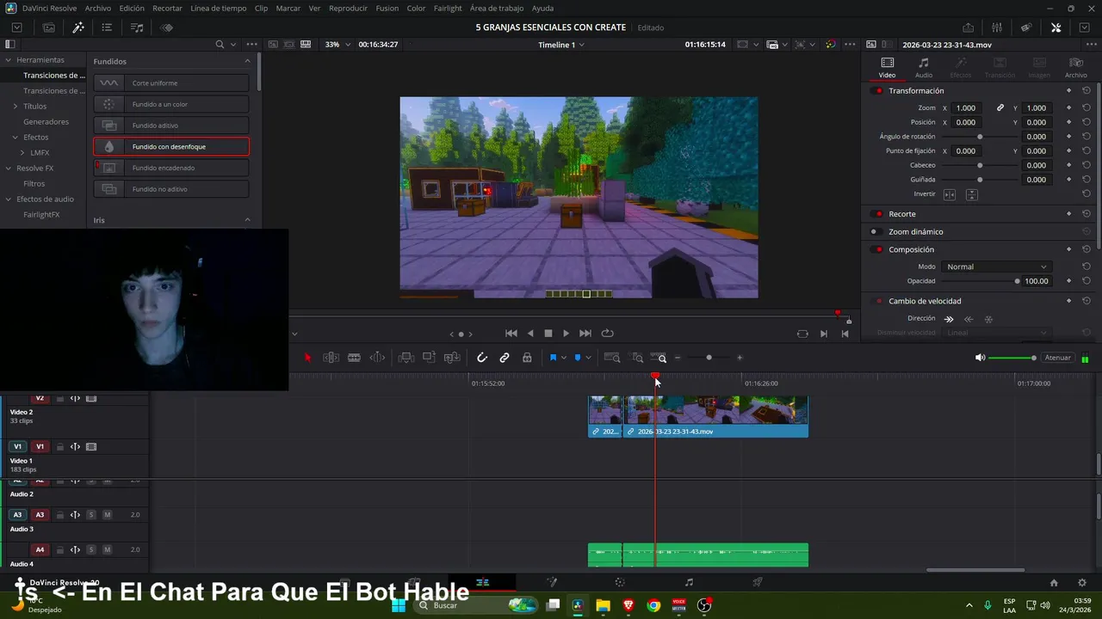The width and height of the screenshot is (1102, 619).
Task: Toggle Position Lock padlock icon
Action: pos(527,358)
